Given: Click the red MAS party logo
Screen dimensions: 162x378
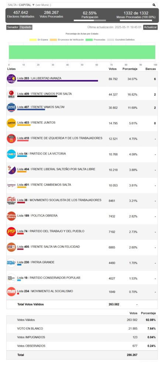Looking at the screenshot, I should 11,292.
